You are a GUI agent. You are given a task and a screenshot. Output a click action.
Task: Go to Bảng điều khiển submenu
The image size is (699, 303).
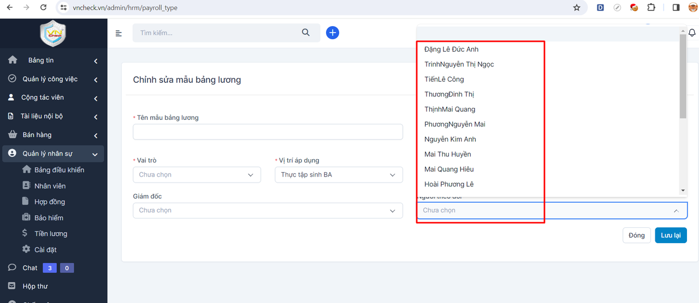coord(59,170)
